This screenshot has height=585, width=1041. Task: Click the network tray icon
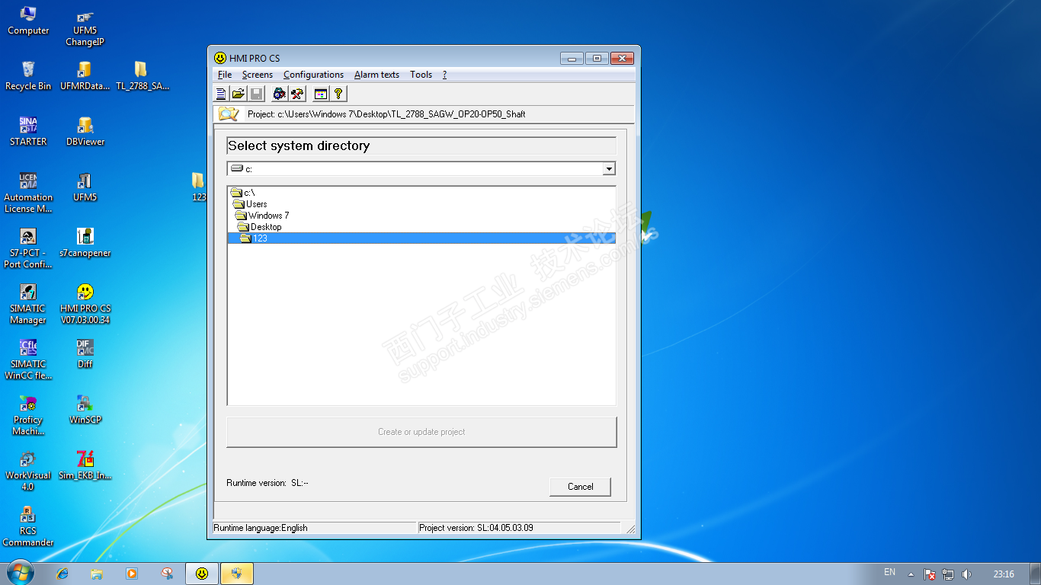[x=948, y=574]
